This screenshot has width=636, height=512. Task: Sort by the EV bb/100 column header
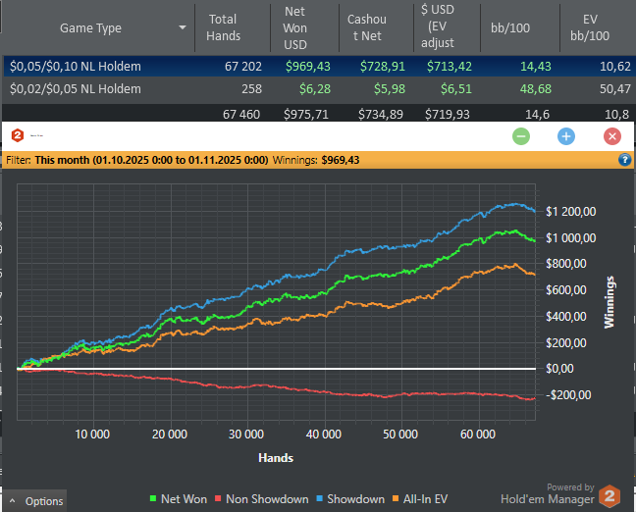590,27
